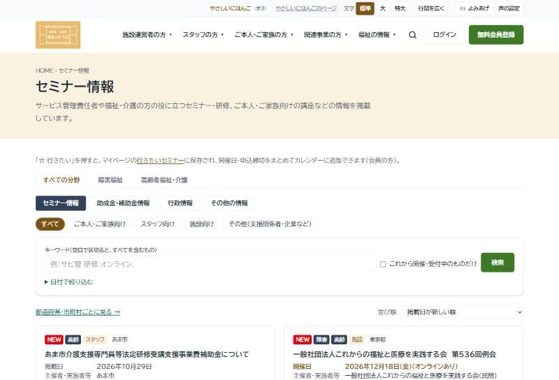Click the green 検索 button
Screen dimensions: 559x380
(498, 263)
